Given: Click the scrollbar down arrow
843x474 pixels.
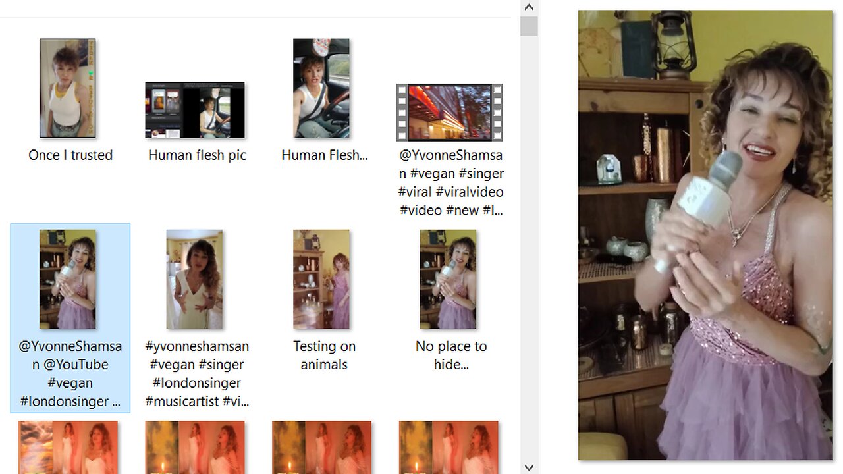Looking at the screenshot, I should (x=529, y=467).
